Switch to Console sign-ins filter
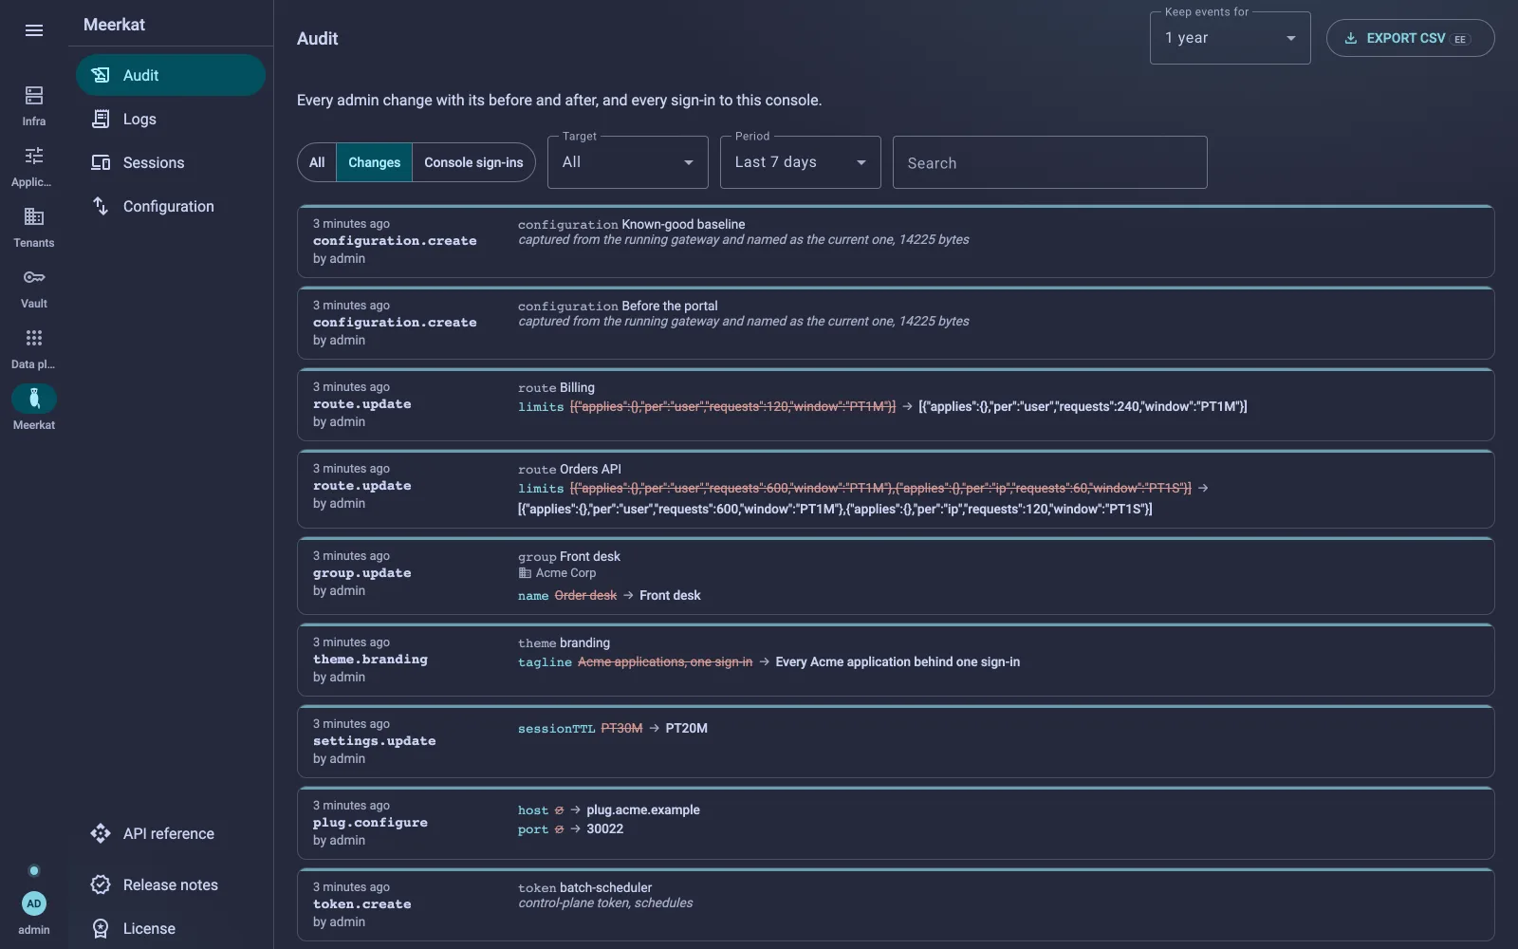This screenshot has height=949, width=1518. click(473, 162)
